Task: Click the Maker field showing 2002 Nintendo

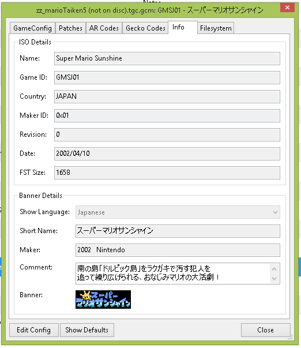Action: tap(178, 250)
